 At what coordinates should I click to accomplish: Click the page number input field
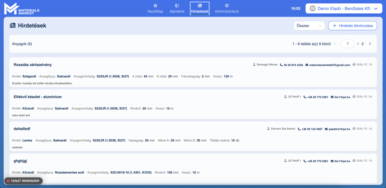348,44
